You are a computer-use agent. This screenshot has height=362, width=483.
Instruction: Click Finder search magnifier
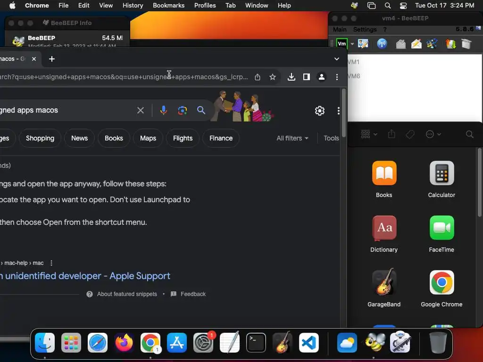point(469,134)
